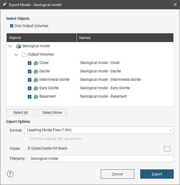The image size is (180, 185).
Task: Uncheck the Only Output Volumes checkbox
Action: pyautogui.click(x=12, y=26)
